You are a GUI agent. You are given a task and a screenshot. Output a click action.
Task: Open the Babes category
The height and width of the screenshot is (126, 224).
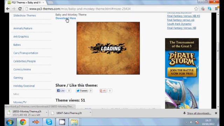(x=17, y=45)
